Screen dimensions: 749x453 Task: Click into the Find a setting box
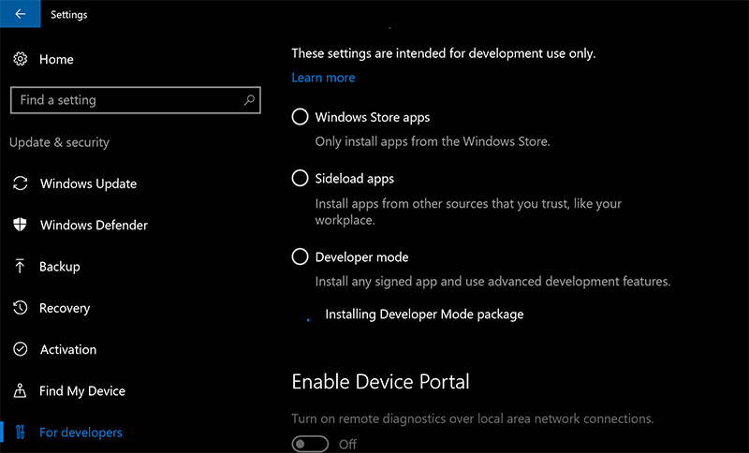[x=136, y=100]
